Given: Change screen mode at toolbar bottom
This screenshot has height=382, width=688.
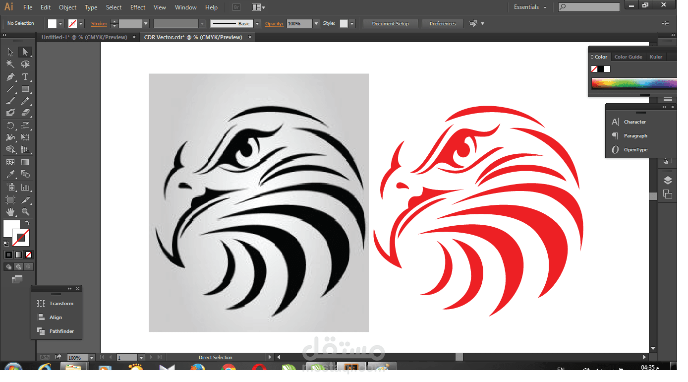Looking at the screenshot, I should point(17,280).
